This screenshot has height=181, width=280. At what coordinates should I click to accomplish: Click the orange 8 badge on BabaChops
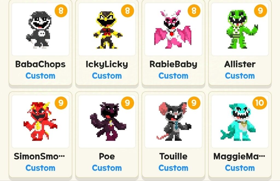pos(61,11)
